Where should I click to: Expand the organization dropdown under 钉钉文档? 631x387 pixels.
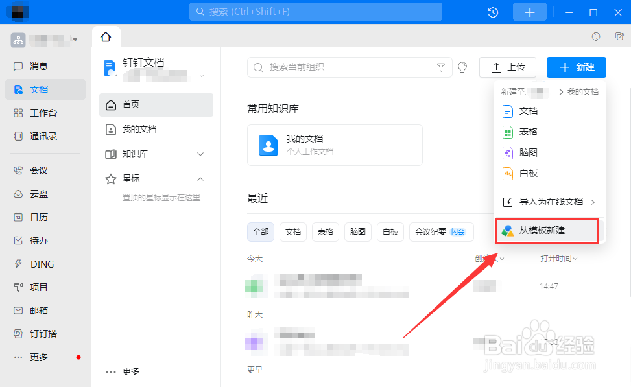(202, 76)
